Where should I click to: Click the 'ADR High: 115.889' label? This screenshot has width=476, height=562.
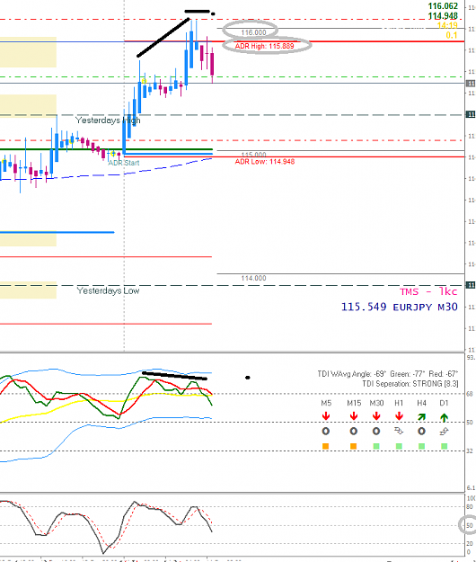click(x=264, y=46)
